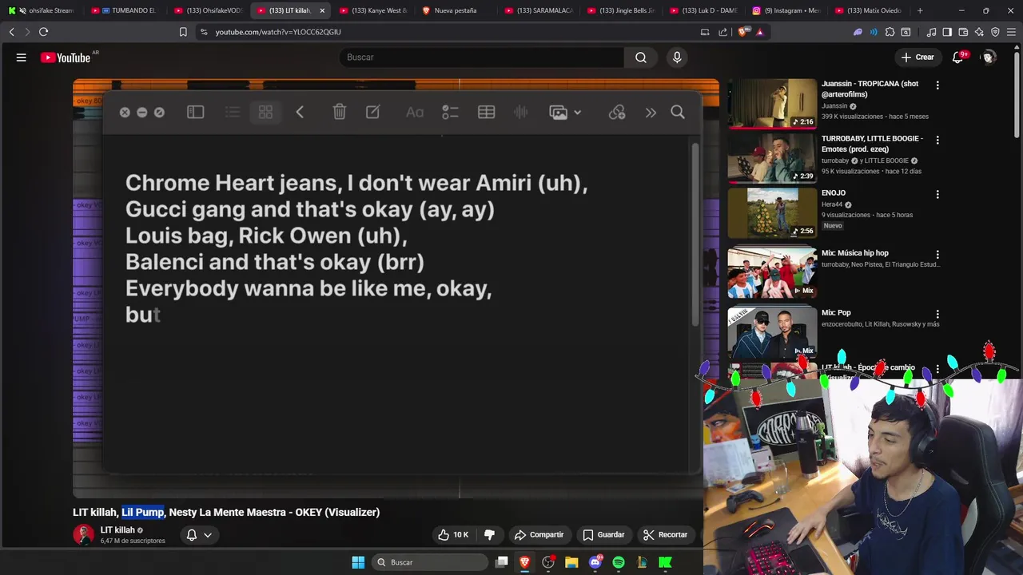Open the LIT killah channel name link
1023x575 pixels.
click(117, 530)
